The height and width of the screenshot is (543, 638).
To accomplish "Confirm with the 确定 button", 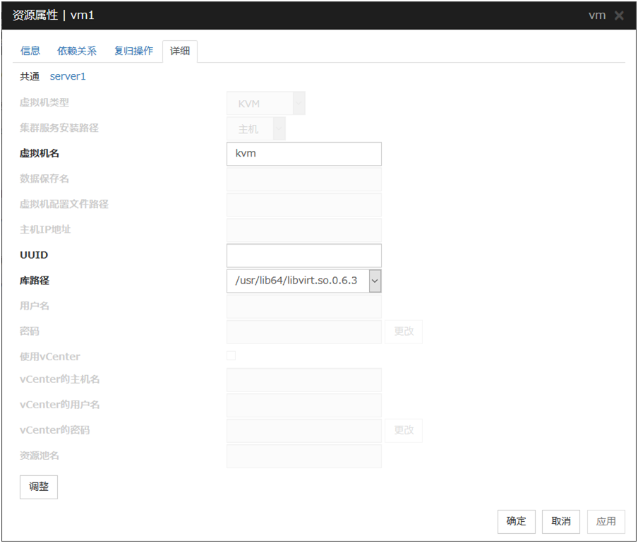I will (x=517, y=521).
